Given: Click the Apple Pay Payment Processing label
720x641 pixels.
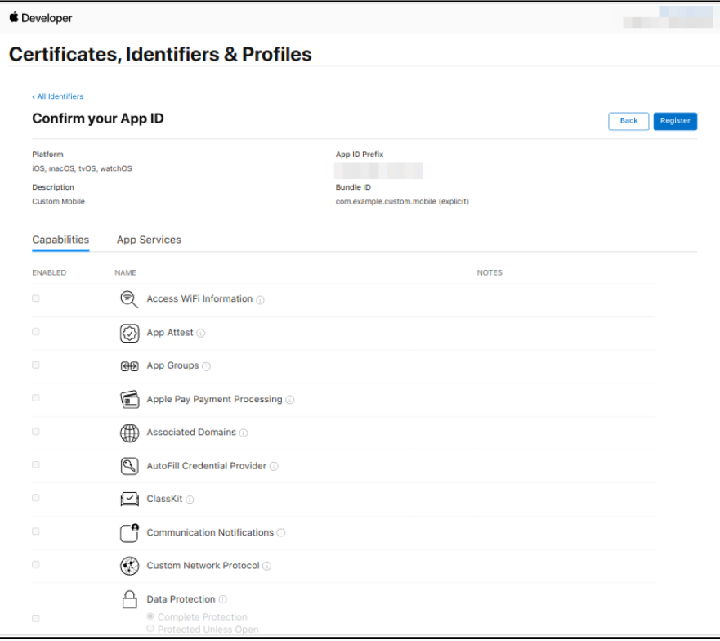Looking at the screenshot, I should click(214, 399).
